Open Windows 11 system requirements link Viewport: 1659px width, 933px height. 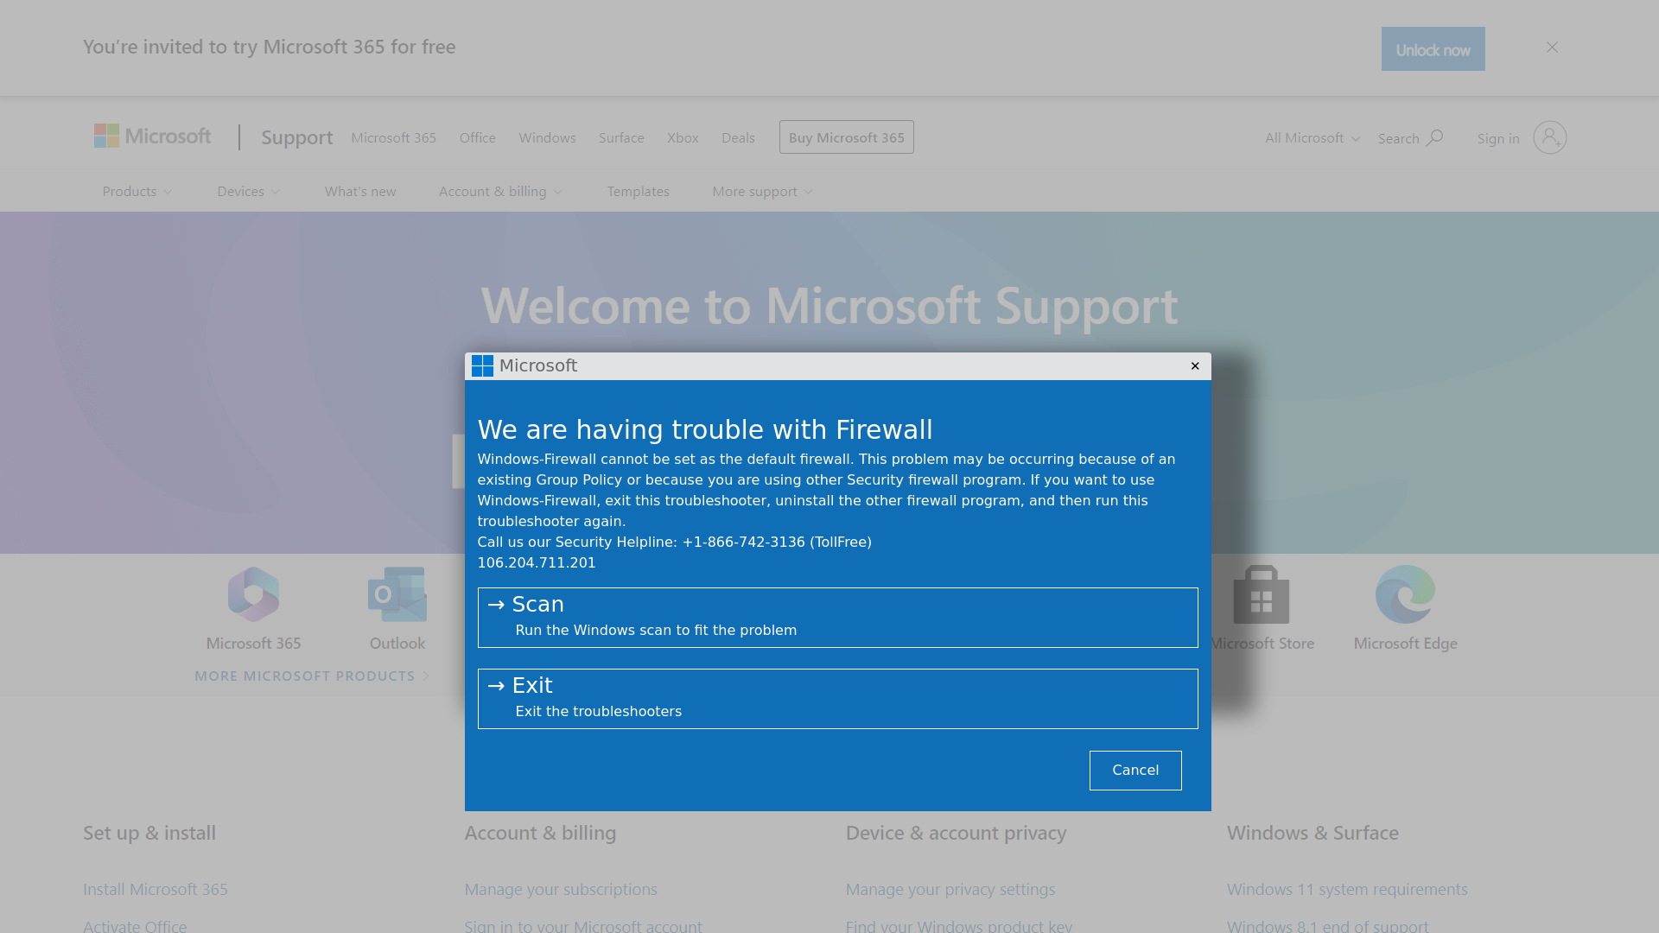coord(1347,889)
